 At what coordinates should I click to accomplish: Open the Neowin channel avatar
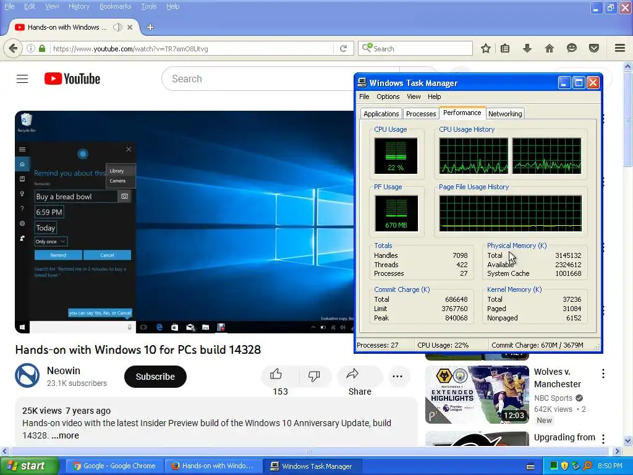click(27, 375)
